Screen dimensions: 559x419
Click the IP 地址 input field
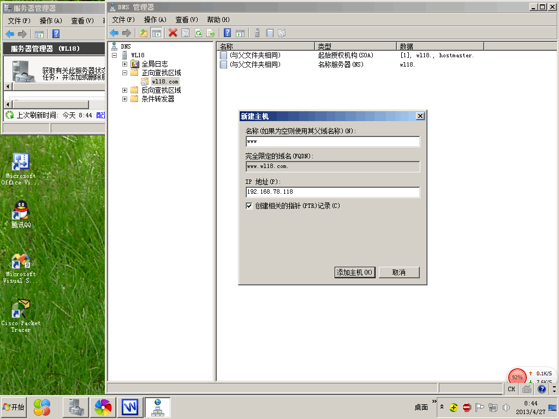(332, 192)
